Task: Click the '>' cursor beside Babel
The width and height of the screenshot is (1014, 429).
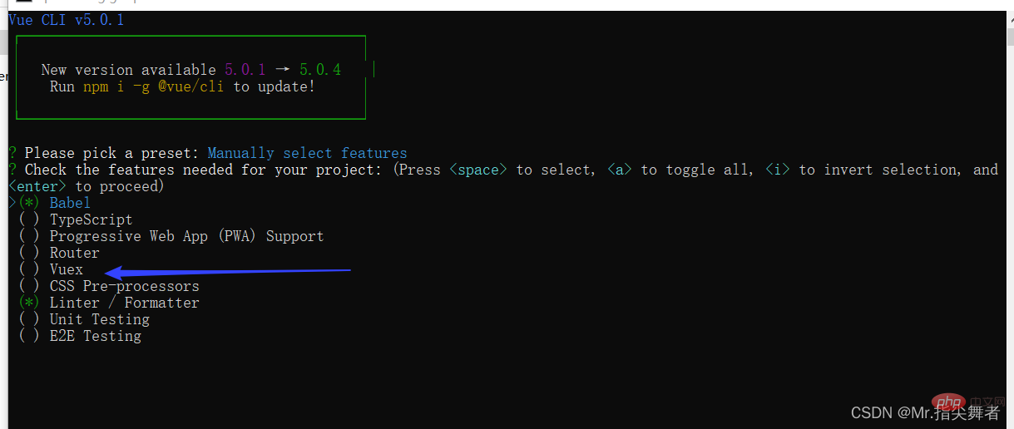Action: click(12, 203)
